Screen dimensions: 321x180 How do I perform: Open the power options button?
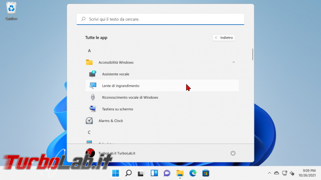pos(233,153)
